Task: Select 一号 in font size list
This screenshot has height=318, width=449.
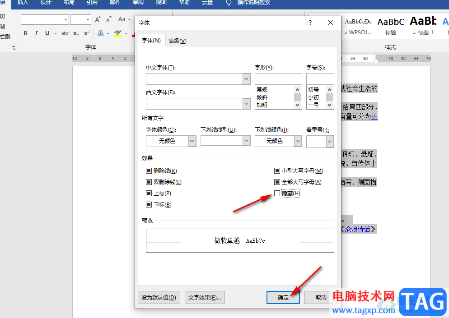Action: 313,105
